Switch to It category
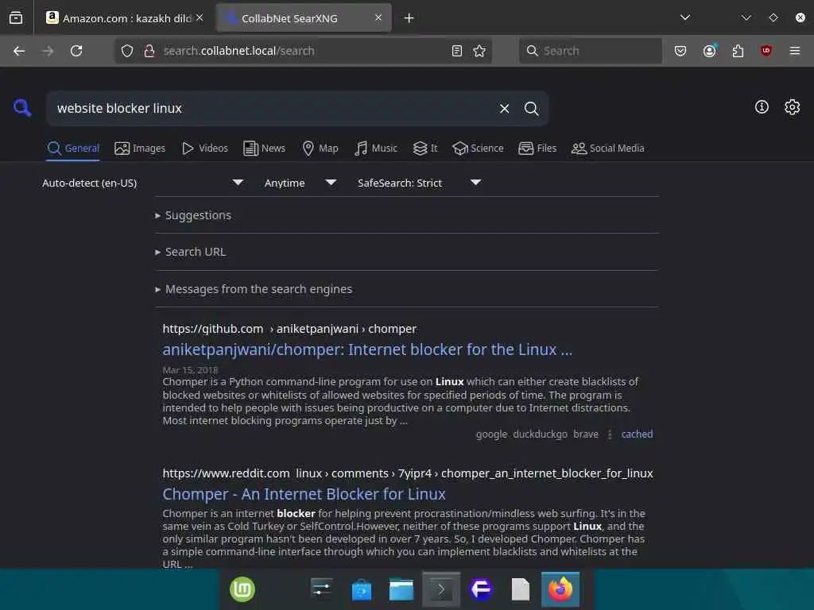The width and height of the screenshot is (814, 610). point(425,149)
